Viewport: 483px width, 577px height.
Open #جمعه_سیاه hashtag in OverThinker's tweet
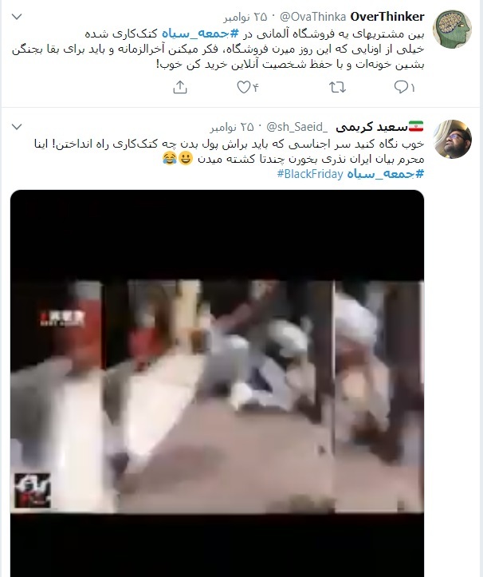point(200,34)
